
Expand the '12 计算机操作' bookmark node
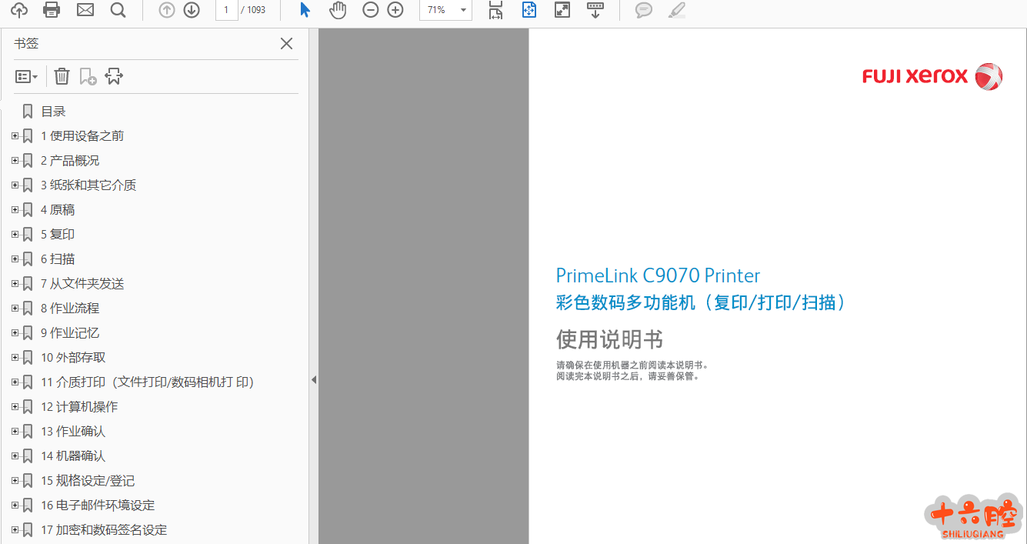(15, 407)
